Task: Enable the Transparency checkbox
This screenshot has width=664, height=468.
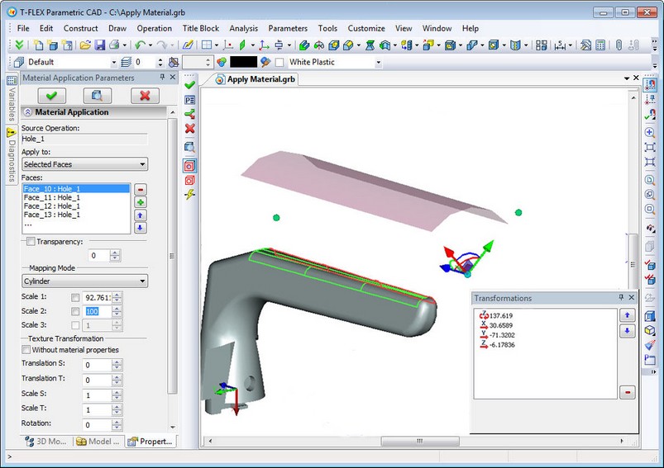Action: pos(31,242)
